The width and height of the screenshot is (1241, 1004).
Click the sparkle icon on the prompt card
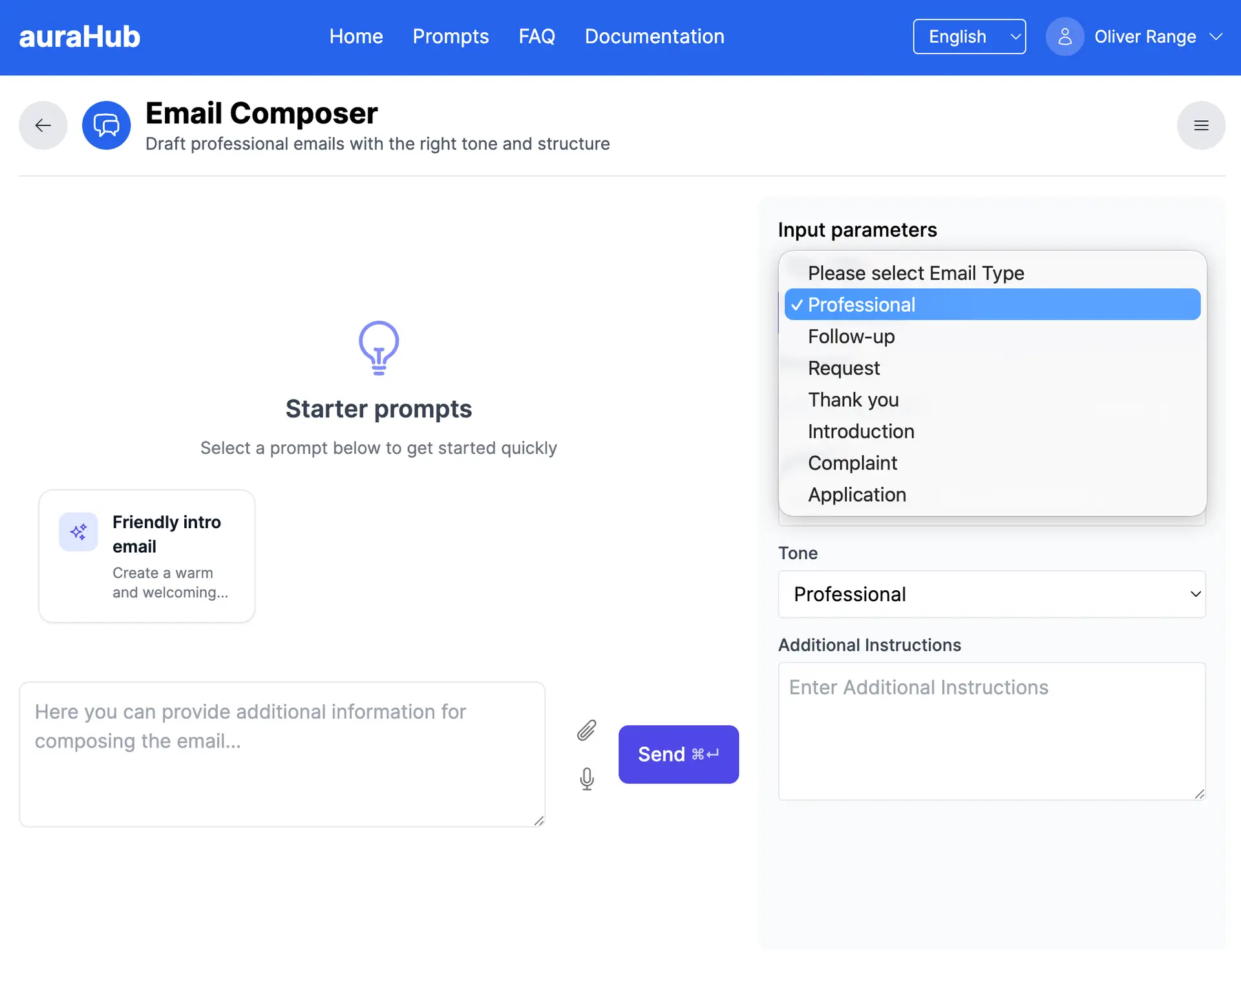pyautogui.click(x=78, y=531)
